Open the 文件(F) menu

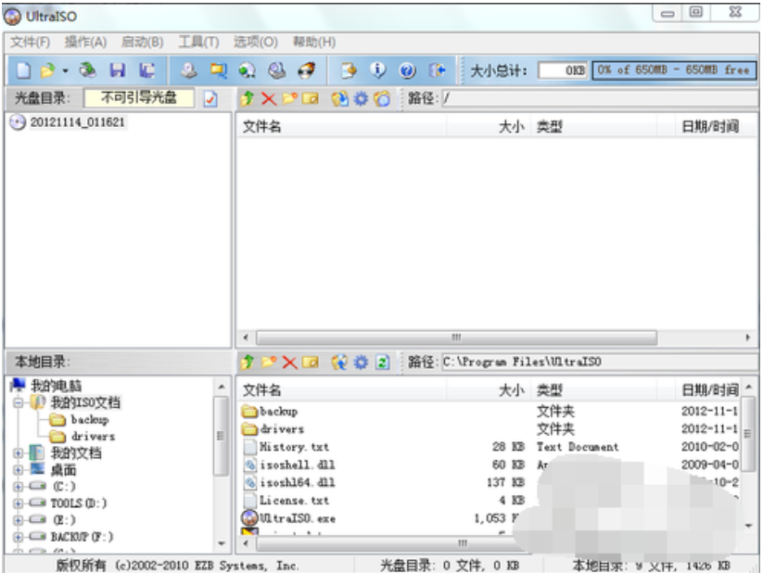[x=30, y=43]
